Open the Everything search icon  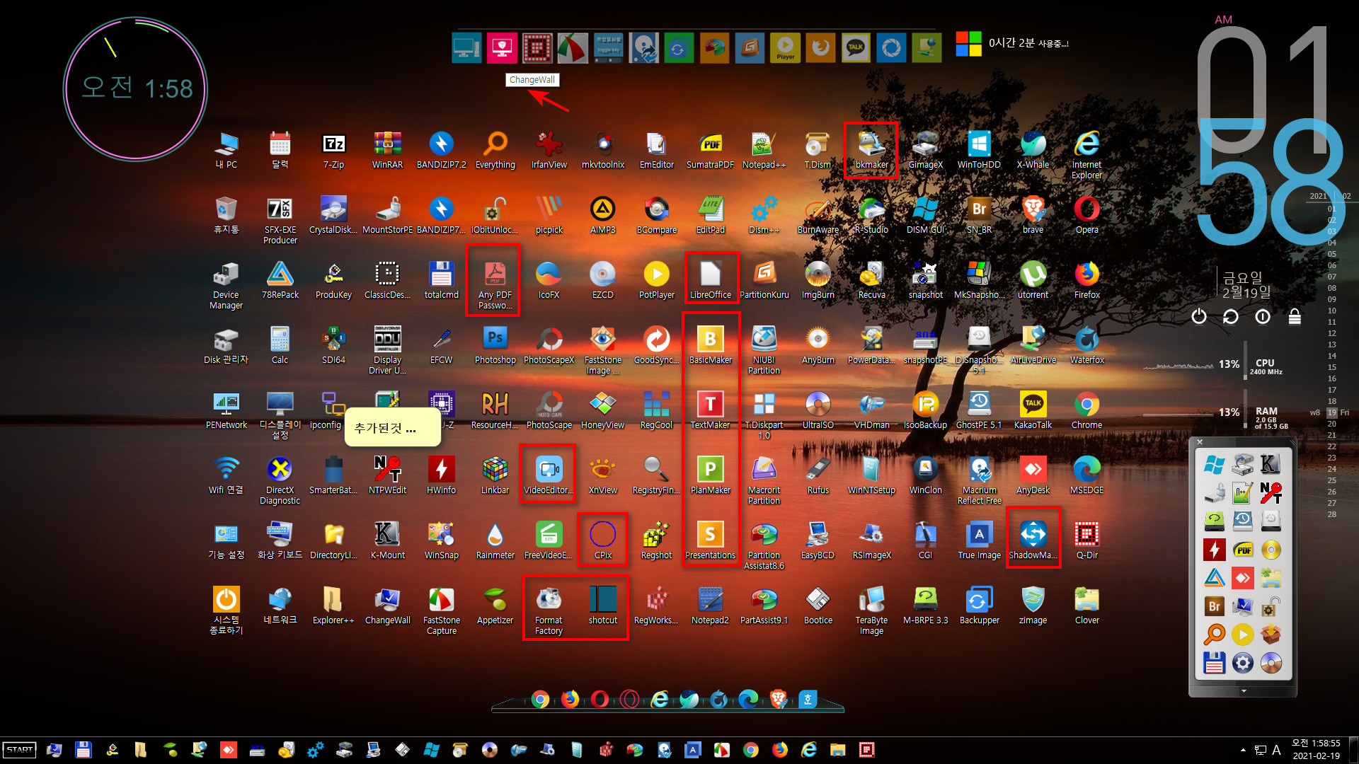click(x=495, y=150)
